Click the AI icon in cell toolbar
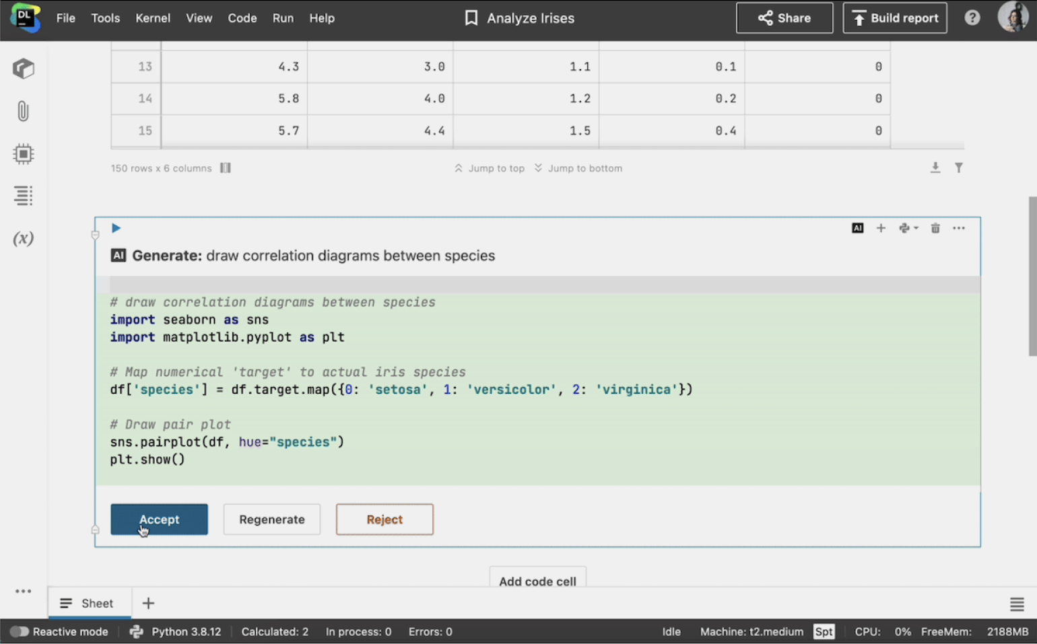This screenshot has width=1037, height=644. point(857,228)
